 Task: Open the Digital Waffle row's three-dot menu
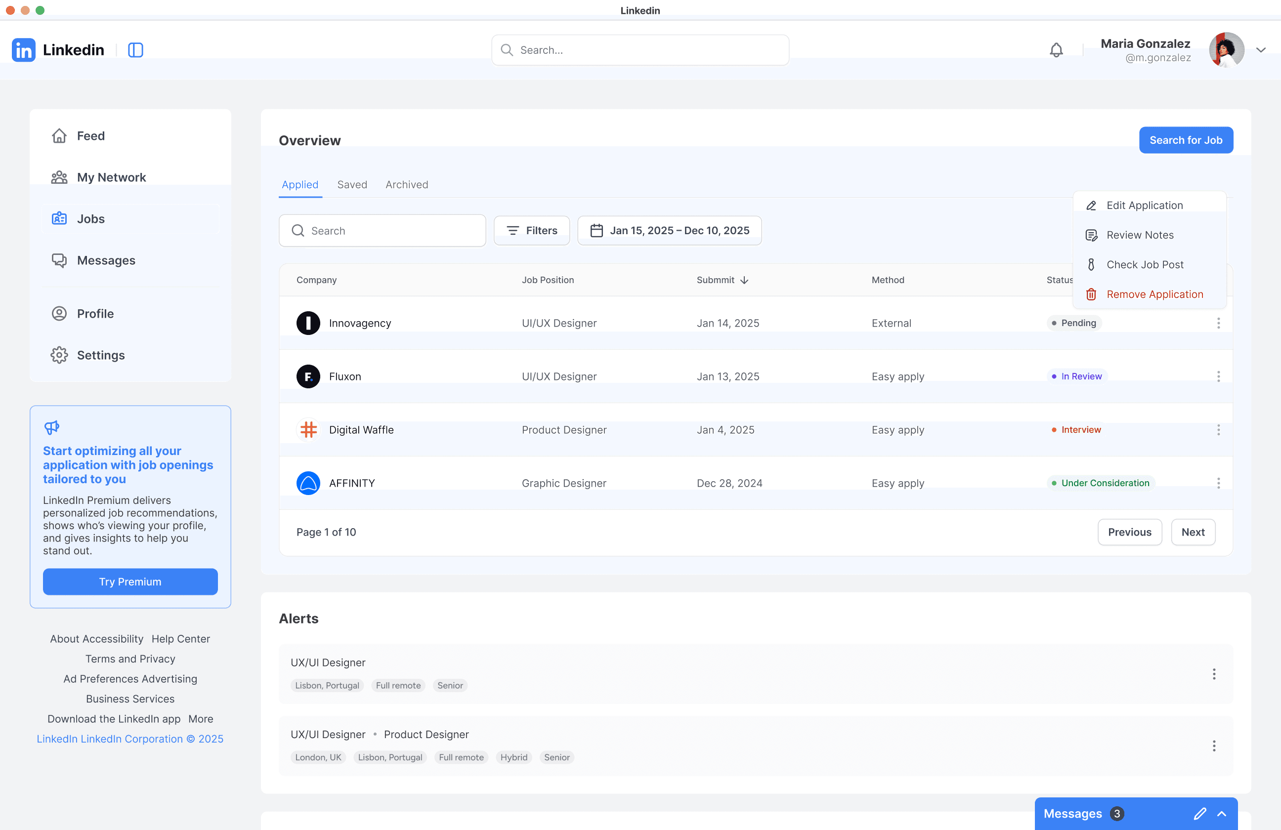pos(1218,430)
